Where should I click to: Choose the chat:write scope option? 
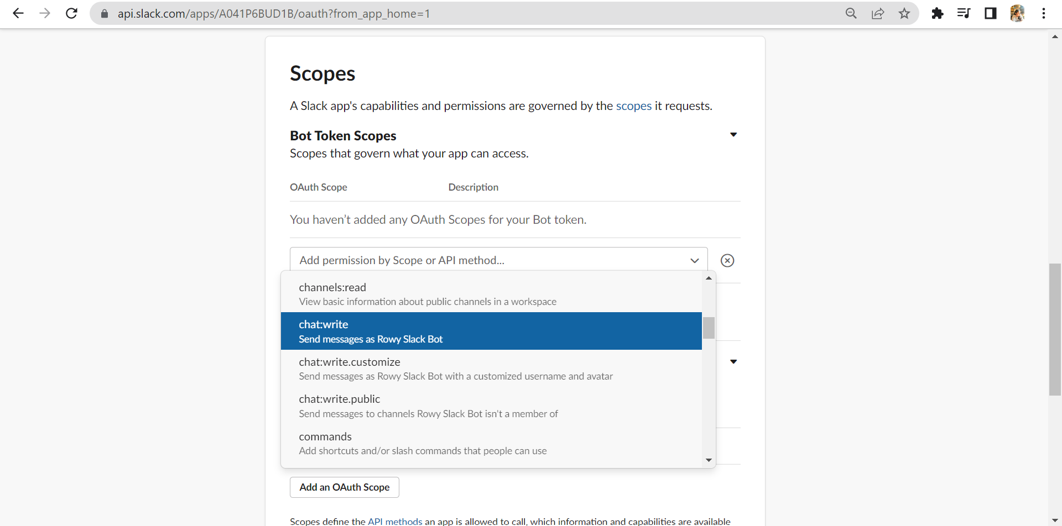click(491, 331)
